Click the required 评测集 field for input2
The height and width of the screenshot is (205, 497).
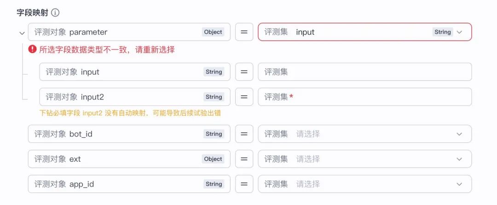coord(364,97)
